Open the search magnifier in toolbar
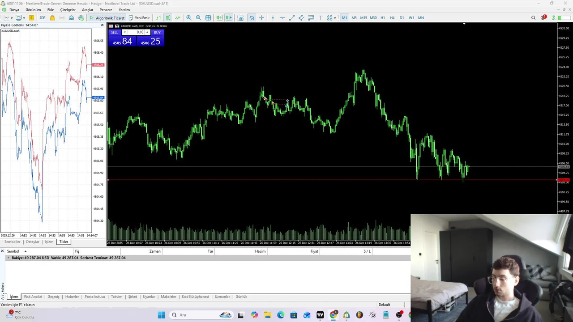Screen dimensions: 573x322 [533, 18]
